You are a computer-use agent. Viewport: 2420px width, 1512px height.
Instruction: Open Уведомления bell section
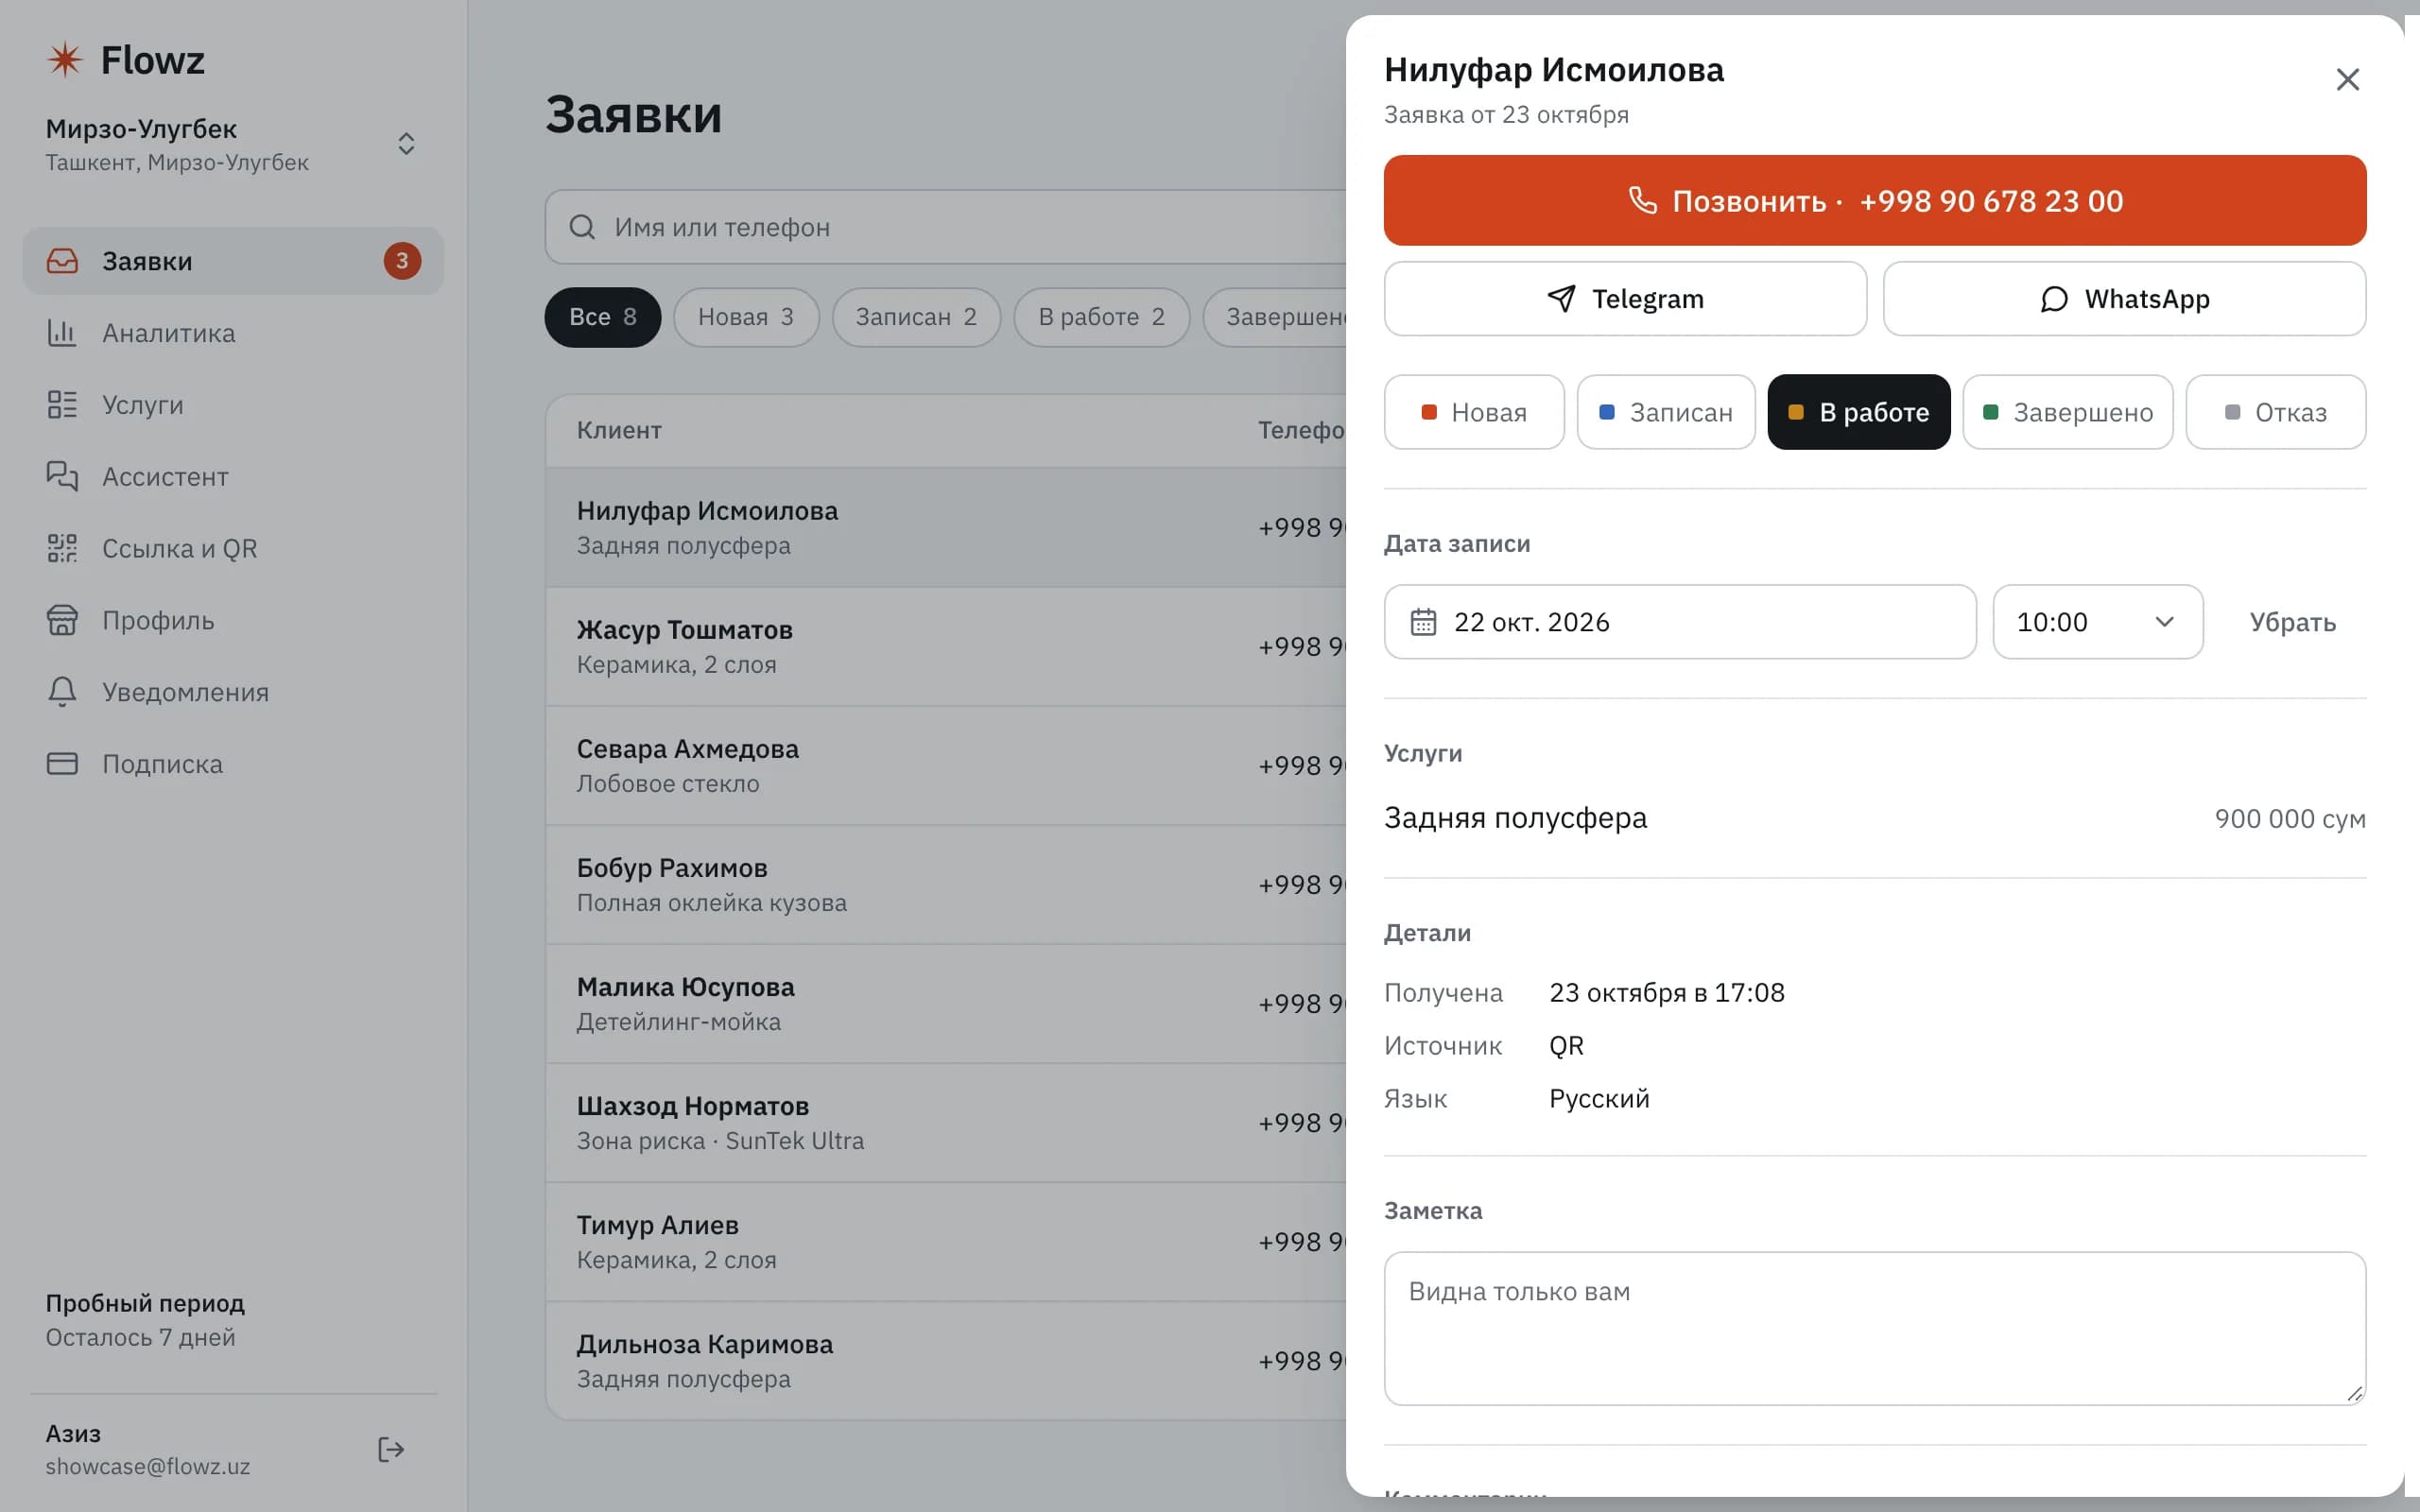(x=233, y=692)
